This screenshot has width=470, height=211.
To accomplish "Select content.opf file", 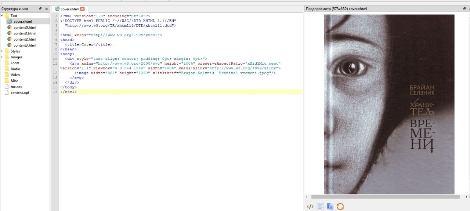I will (19, 92).
